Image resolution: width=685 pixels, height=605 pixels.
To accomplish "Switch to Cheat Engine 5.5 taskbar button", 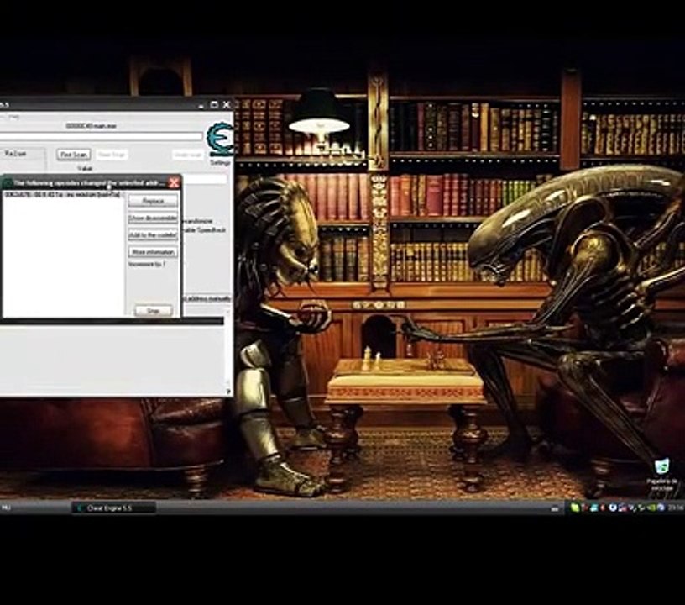I will (113, 508).
